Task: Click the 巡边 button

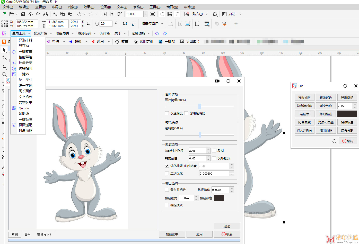Action: [227, 226]
